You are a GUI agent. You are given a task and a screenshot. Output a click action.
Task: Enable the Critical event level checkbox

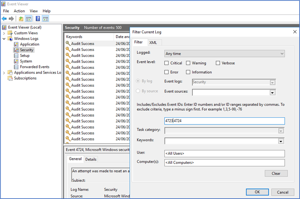coord(167,63)
